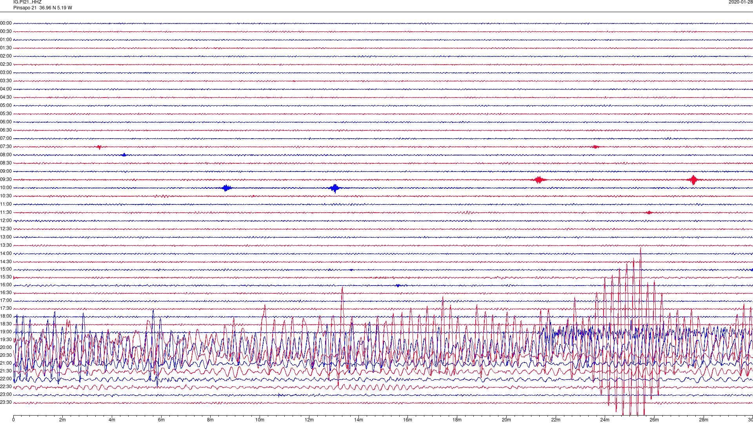The width and height of the screenshot is (753, 423).
Task: Select the 07:30 trace time label
Action: pyautogui.click(x=6, y=147)
